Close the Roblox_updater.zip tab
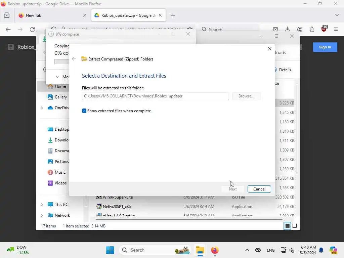 pyautogui.click(x=160, y=15)
